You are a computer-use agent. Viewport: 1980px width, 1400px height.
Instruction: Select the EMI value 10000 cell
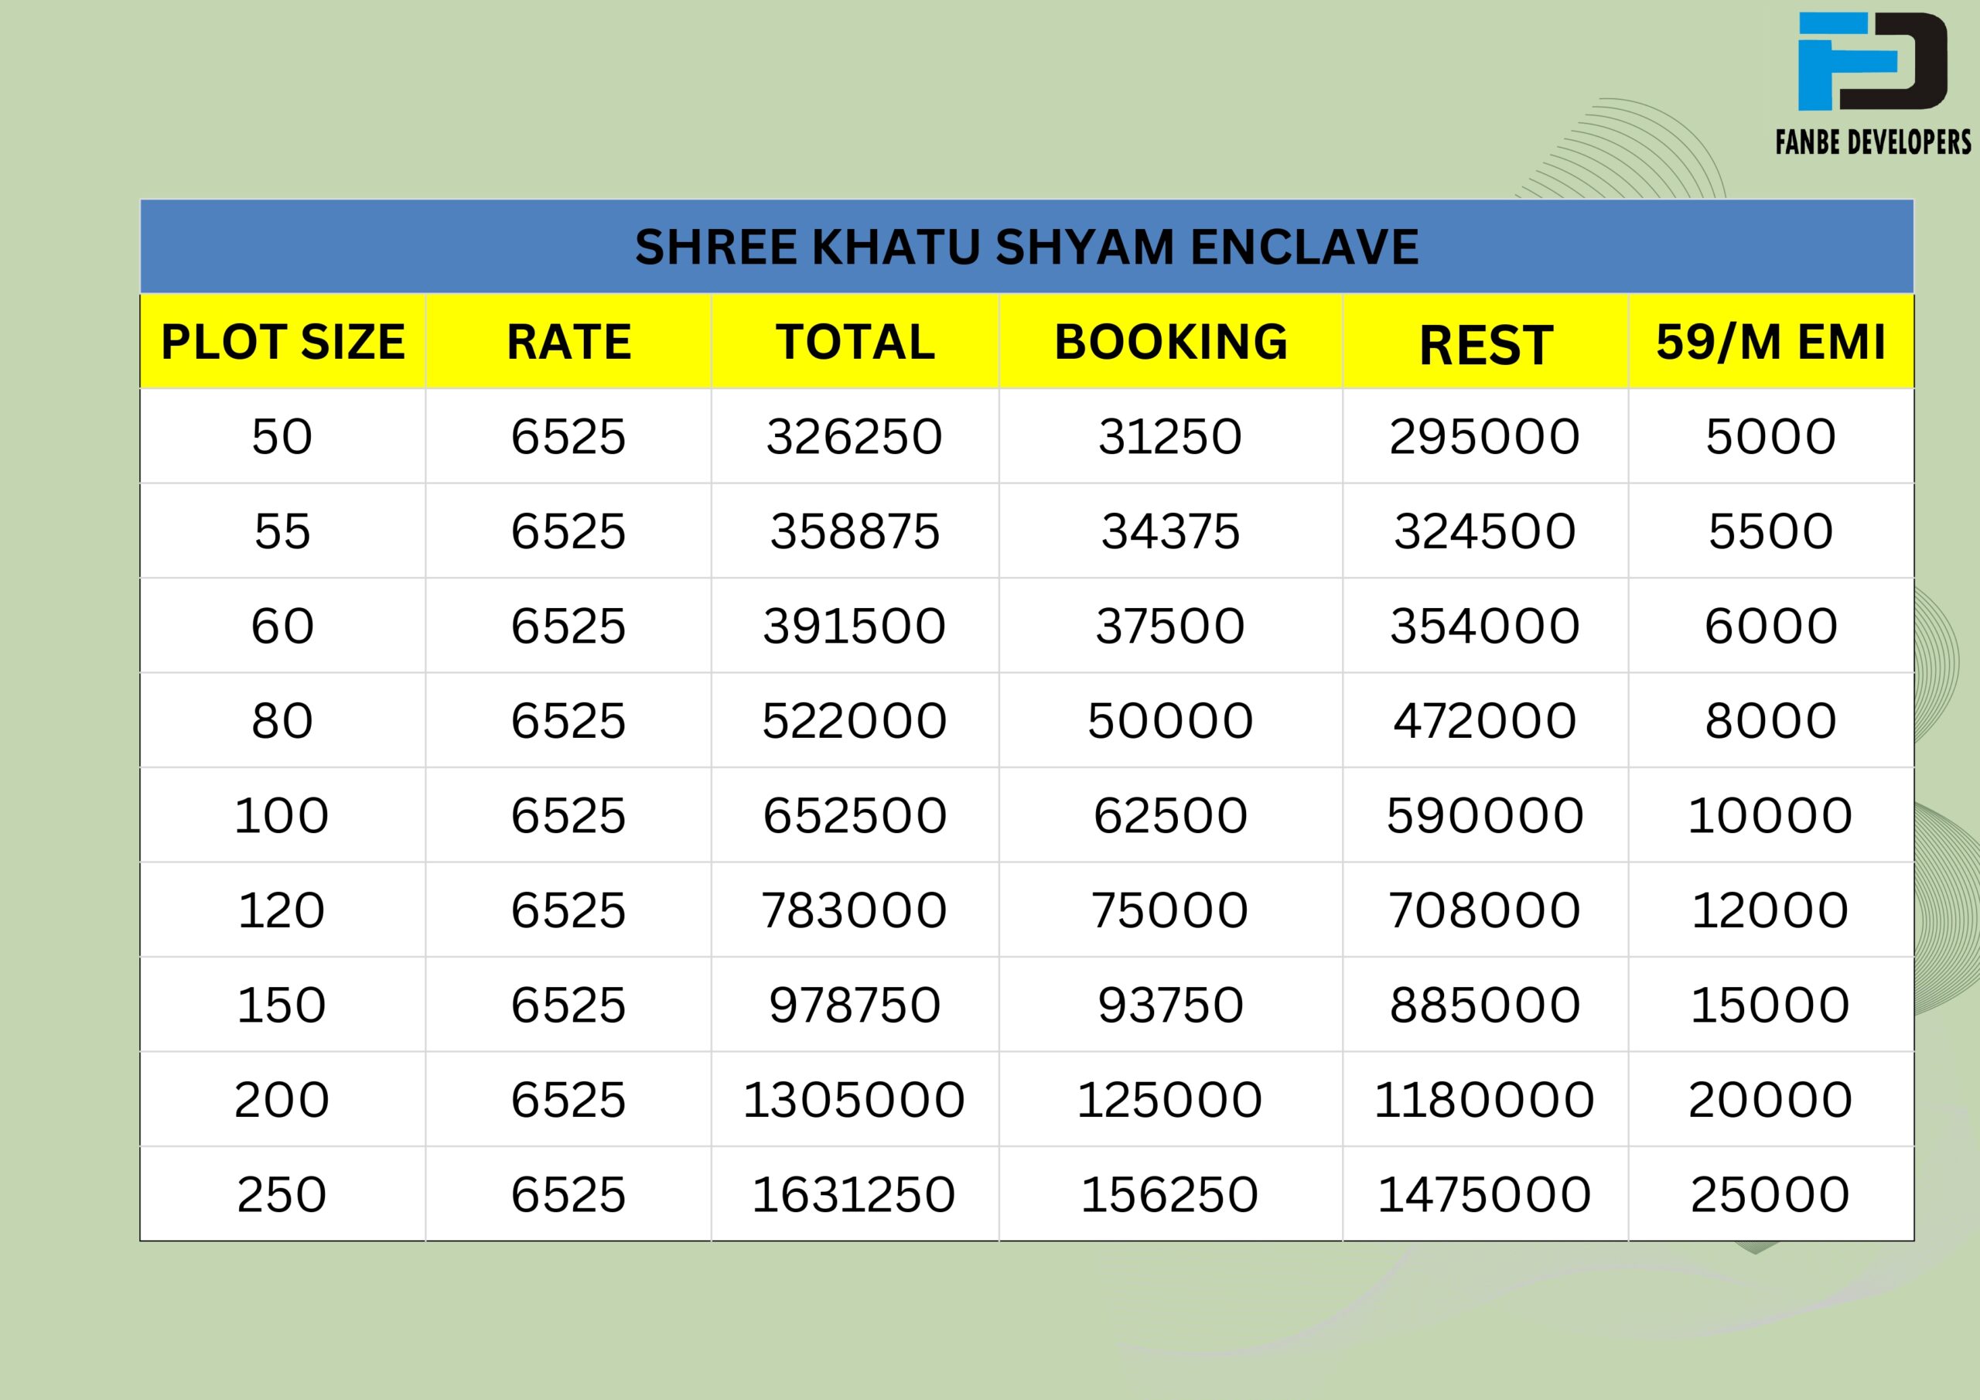tap(1770, 816)
